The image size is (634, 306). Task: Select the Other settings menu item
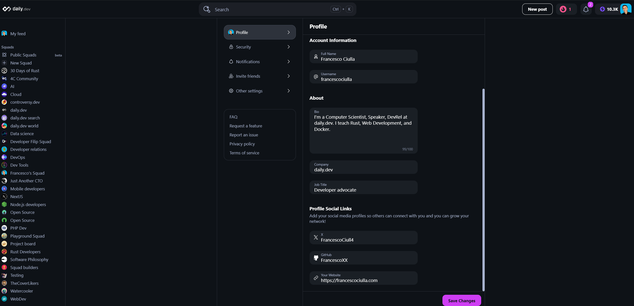tap(260, 91)
